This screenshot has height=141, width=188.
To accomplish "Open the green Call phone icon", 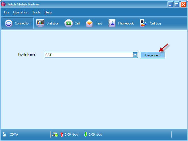I will 69,23.
